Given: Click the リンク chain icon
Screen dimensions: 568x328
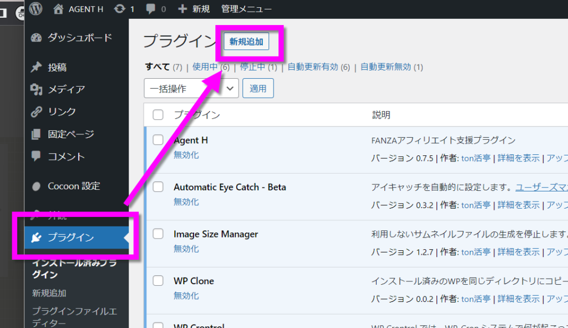Looking at the screenshot, I should 36,112.
